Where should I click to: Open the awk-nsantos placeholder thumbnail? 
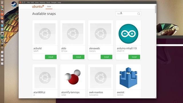(x=101, y=78)
